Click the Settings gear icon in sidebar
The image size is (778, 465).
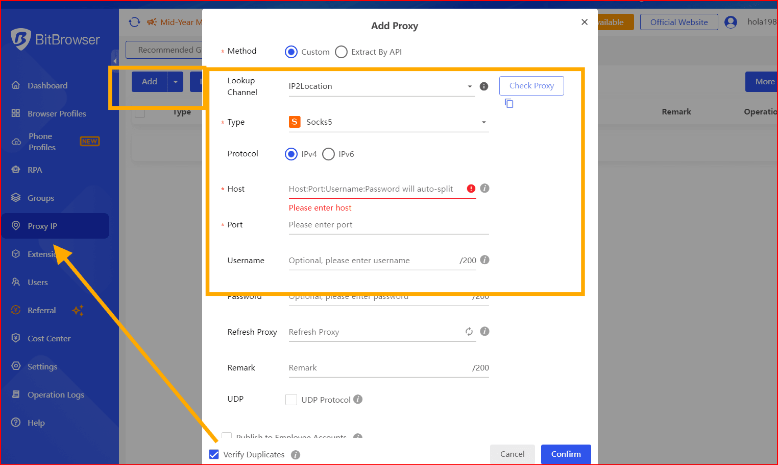[x=16, y=366]
